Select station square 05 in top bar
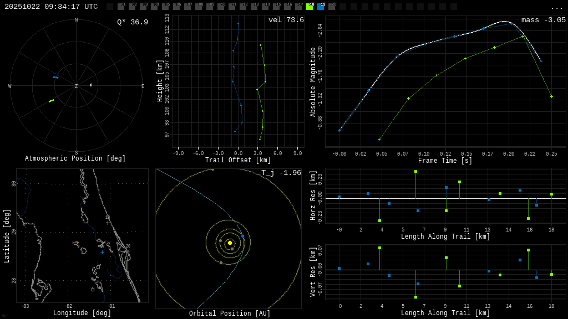Viewport: 568px width, 319px height. point(165,7)
